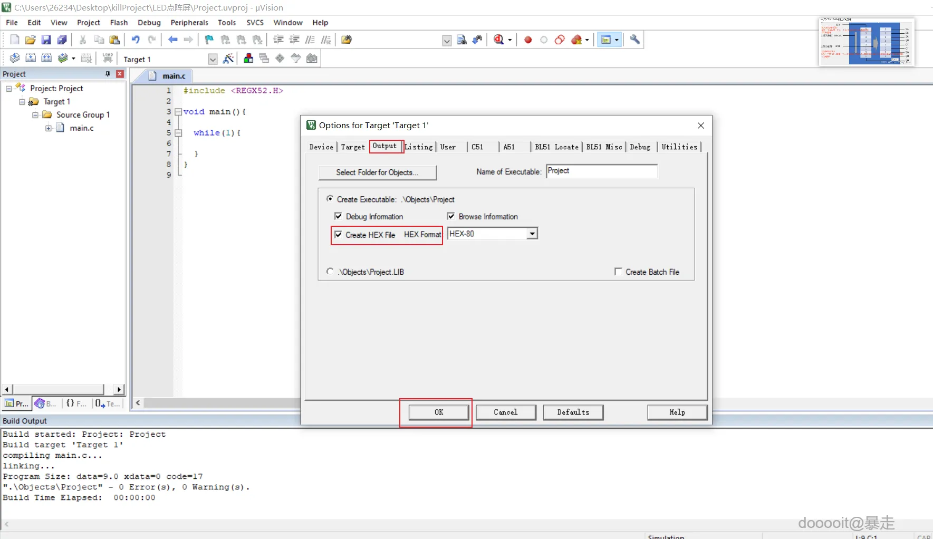Confirm the target options with OK

click(x=439, y=412)
